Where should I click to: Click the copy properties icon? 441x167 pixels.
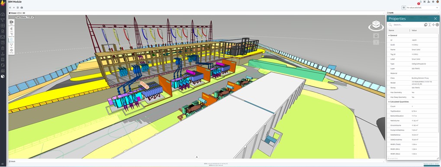pos(425,25)
